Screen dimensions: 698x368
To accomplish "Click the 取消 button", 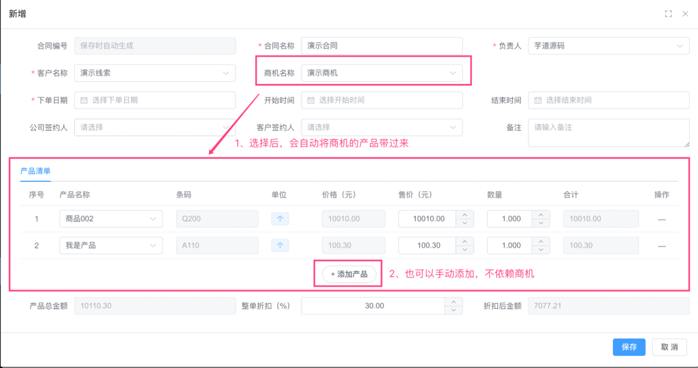I will click(x=669, y=347).
